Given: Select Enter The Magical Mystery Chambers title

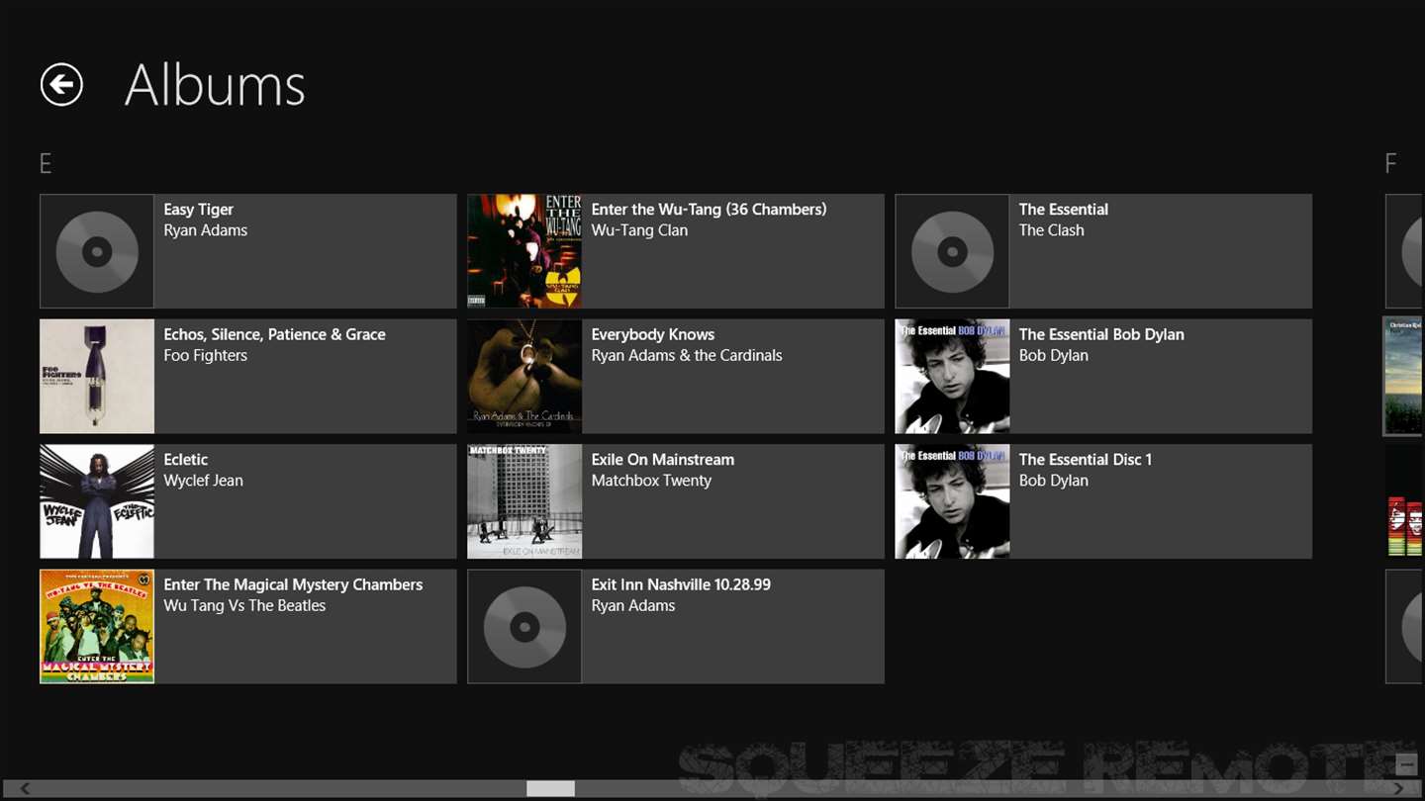Looking at the screenshot, I should 293,584.
